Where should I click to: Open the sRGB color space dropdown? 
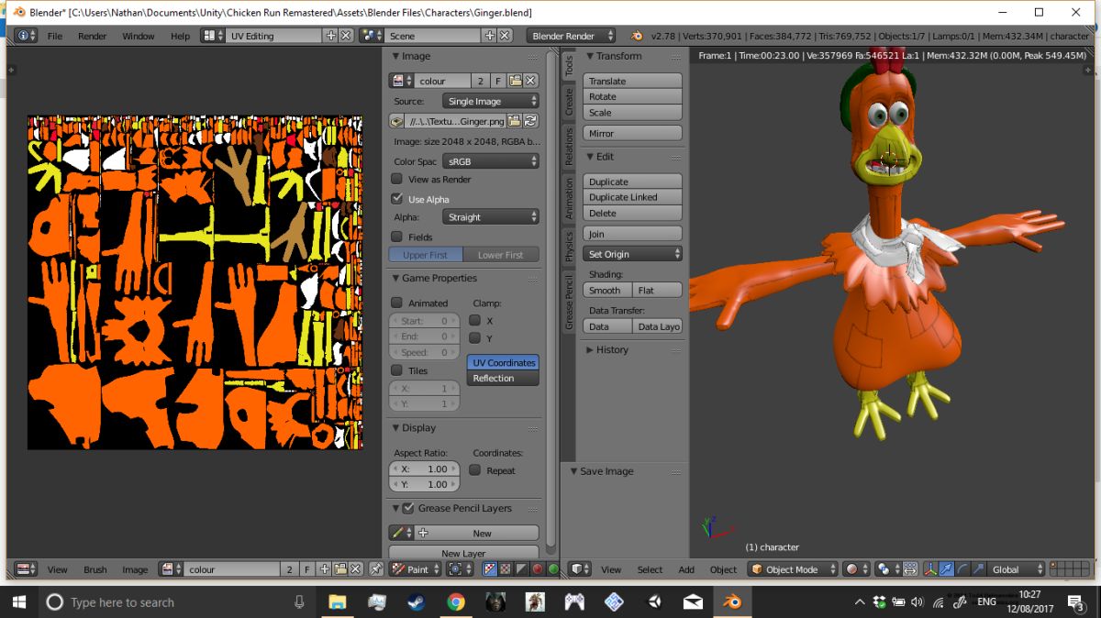pos(491,161)
